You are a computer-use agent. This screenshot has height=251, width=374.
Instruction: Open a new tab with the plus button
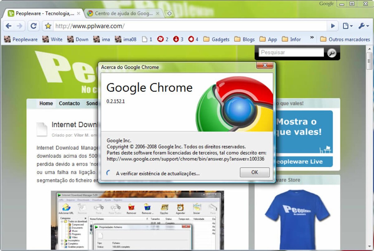point(169,13)
